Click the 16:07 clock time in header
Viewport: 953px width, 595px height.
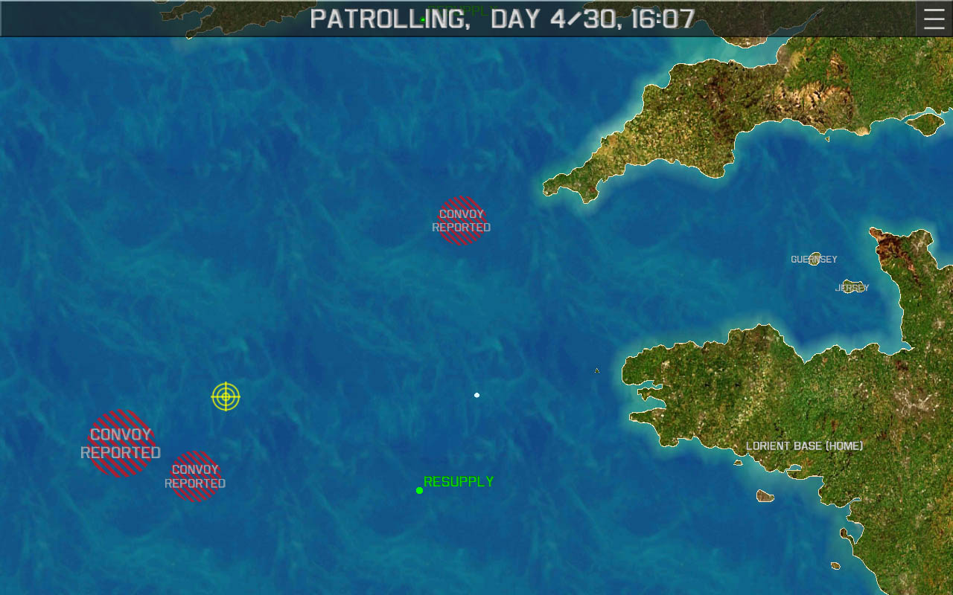662,19
